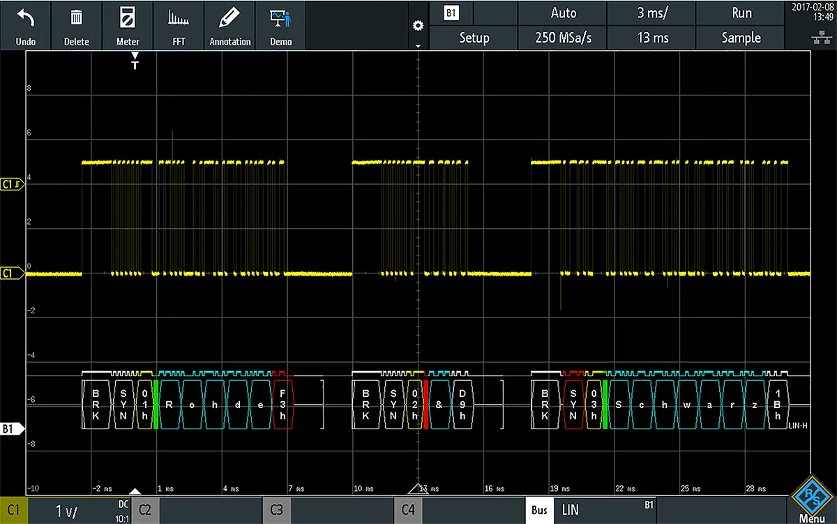837x524 pixels.
Task: Click the date and time display
Action: pos(813,12)
